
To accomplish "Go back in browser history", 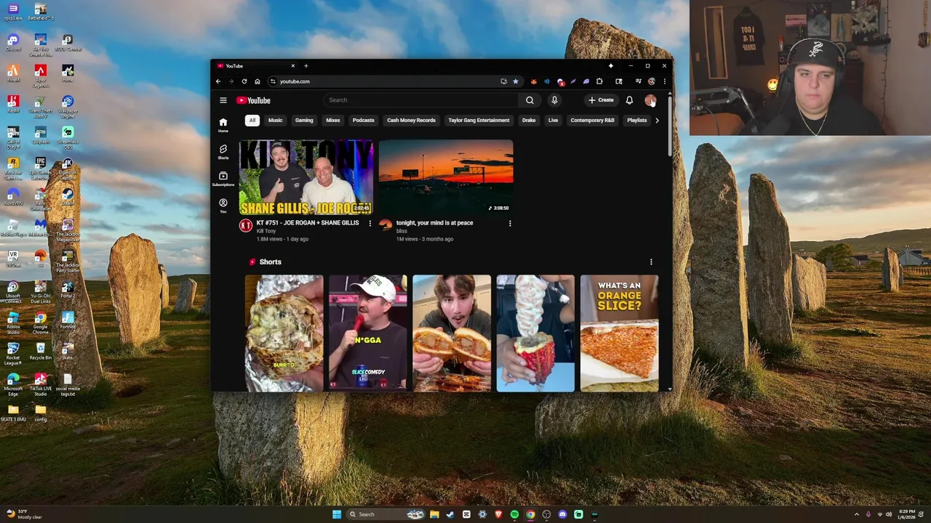I will coord(218,81).
